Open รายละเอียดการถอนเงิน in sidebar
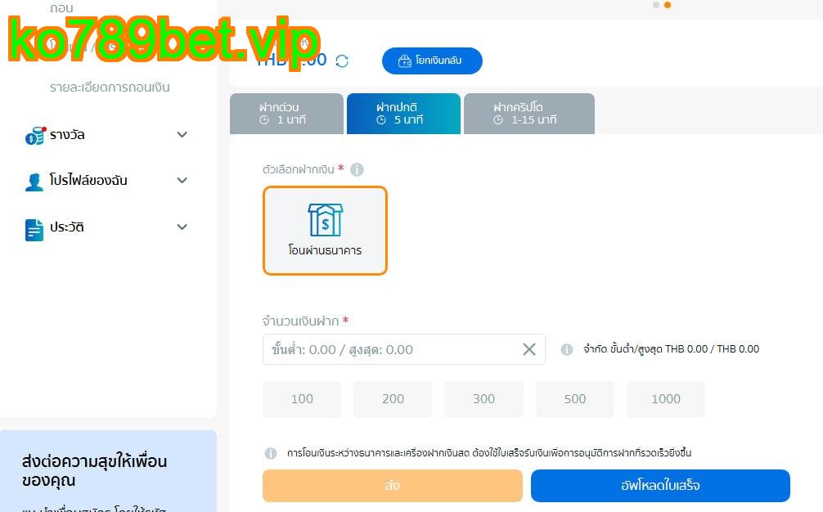The width and height of the screenshot is (823, 512). pyautogui.click(x=110, y=87)
